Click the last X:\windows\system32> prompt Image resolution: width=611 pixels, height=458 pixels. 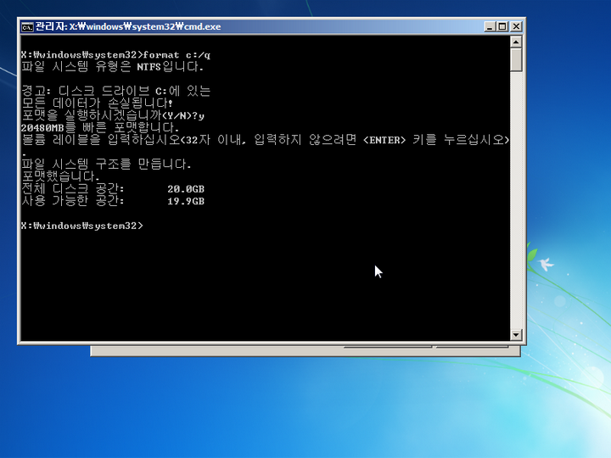click(82, 226)
